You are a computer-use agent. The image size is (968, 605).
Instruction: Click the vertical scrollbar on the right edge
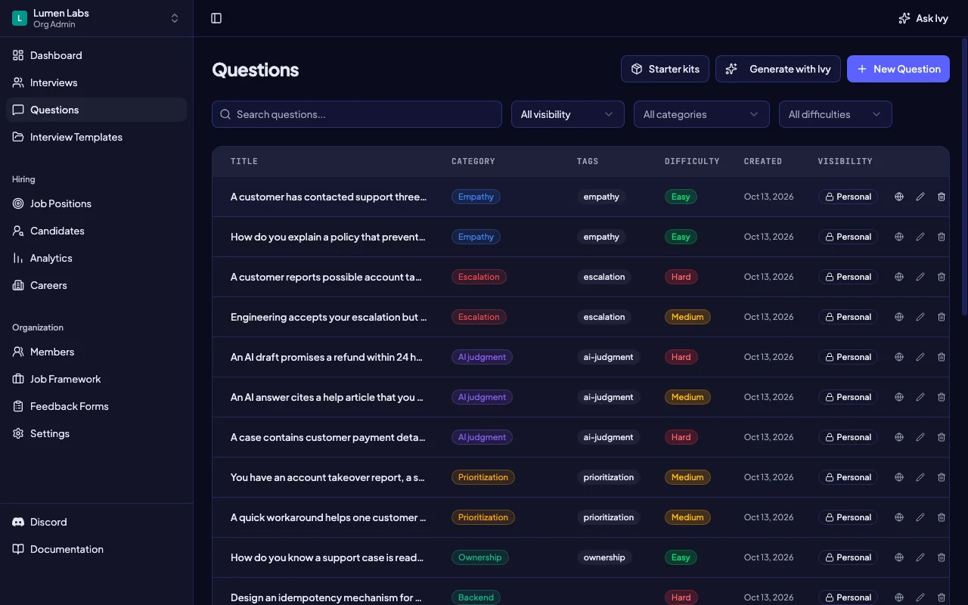click(x=964, y=175)
